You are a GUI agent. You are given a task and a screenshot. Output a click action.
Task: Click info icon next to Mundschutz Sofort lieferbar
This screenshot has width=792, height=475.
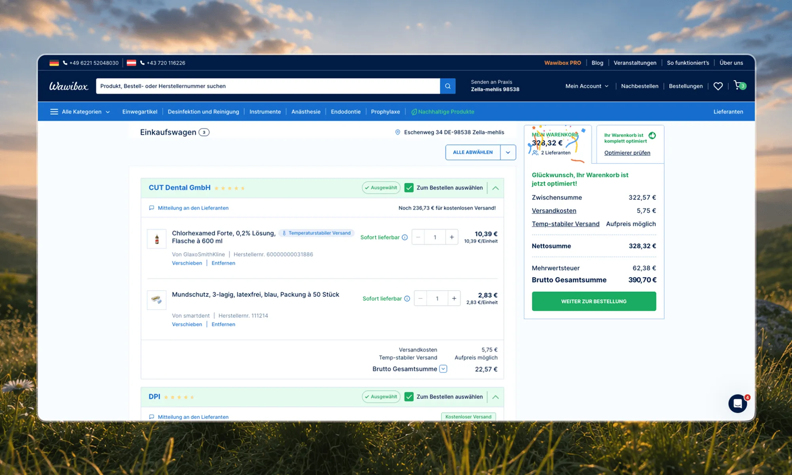[x=407, y=299]
